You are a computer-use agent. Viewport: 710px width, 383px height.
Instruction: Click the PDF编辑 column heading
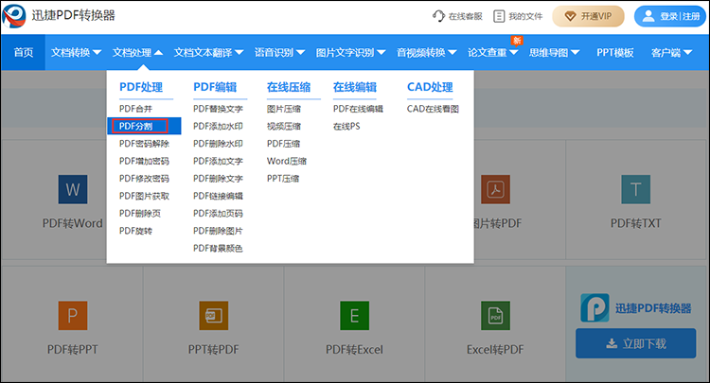[215, 87]
